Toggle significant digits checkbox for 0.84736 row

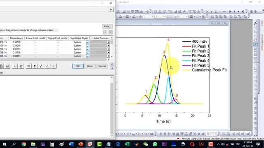(x=87, y=53)
